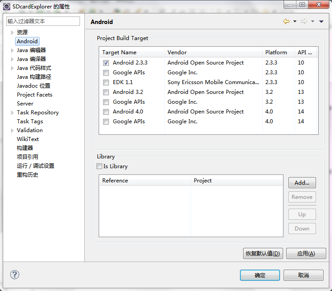This screenshot has height=291, width=332.
Task: Click the Android 3.2 target name
Action: 128,92
